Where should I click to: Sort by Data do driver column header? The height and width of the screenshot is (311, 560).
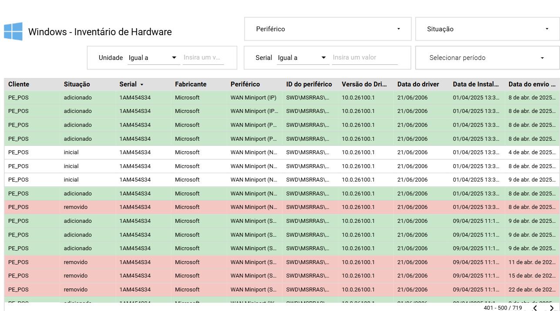point(418,84)
